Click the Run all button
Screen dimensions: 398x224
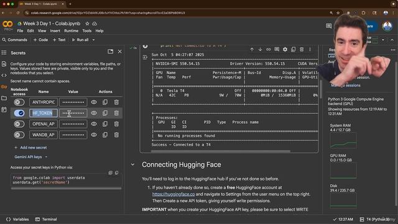(80, 40)
